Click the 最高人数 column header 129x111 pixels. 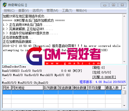pos(113,88)
